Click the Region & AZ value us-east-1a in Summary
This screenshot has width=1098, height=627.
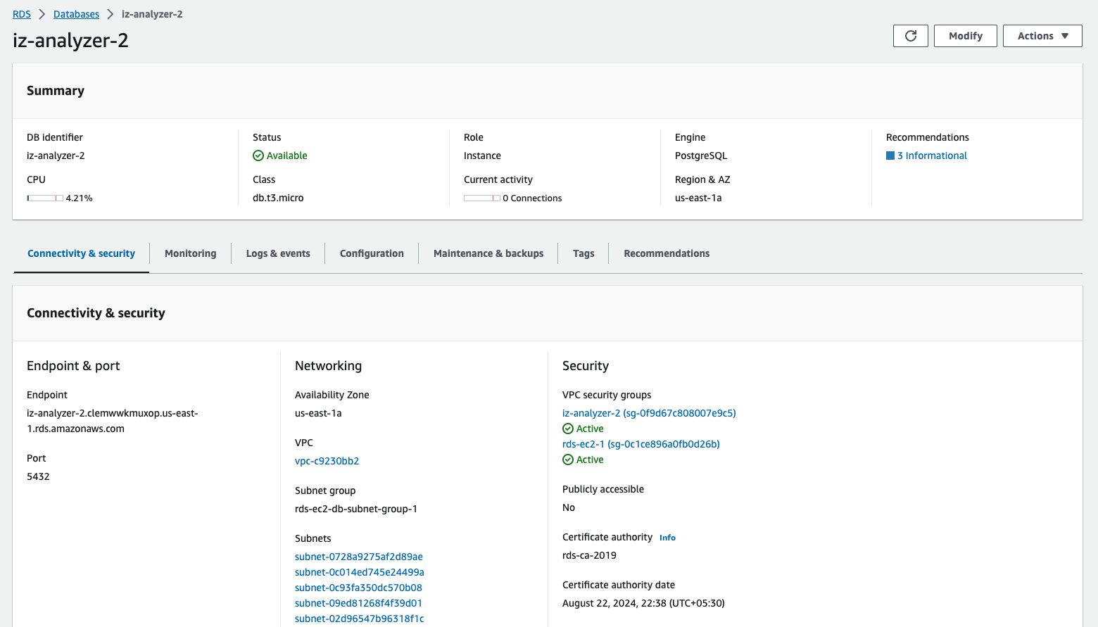pyautogui.click(x=698, y=198)
